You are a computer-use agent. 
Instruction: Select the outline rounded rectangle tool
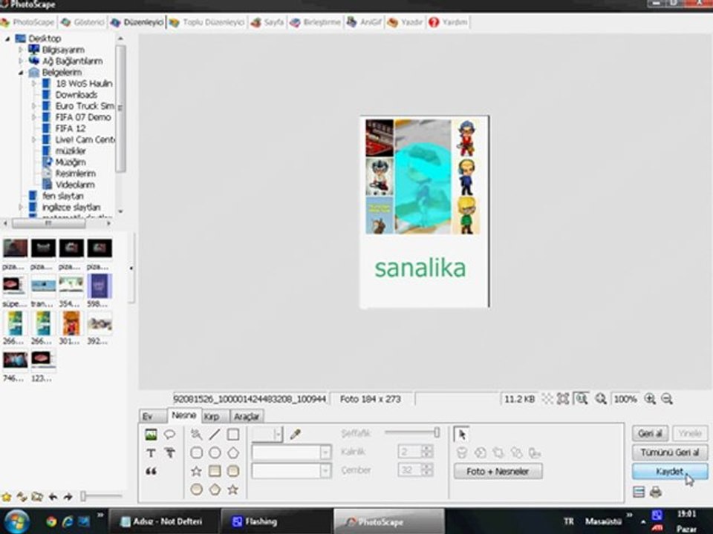(x=196, y=452)
